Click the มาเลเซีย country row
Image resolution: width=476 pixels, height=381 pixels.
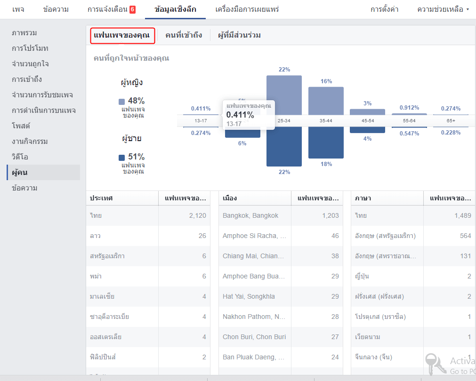click(148, 296)
